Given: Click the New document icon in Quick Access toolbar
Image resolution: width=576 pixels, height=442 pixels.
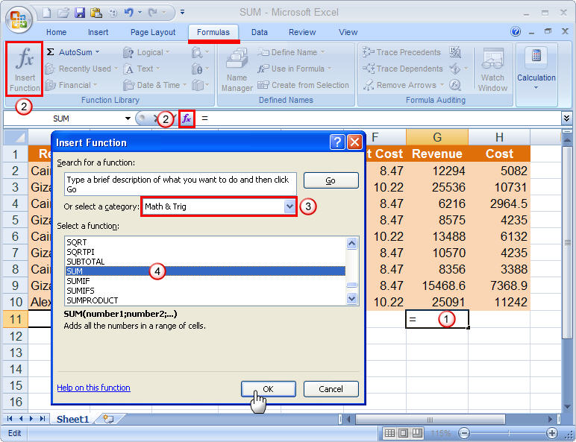Looking at the screenshot, I should tap(47, 13).
